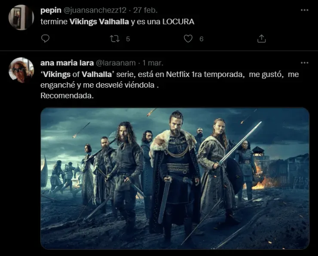Retweet pepin's Vikings Valhalla tweet

point(115,39)
